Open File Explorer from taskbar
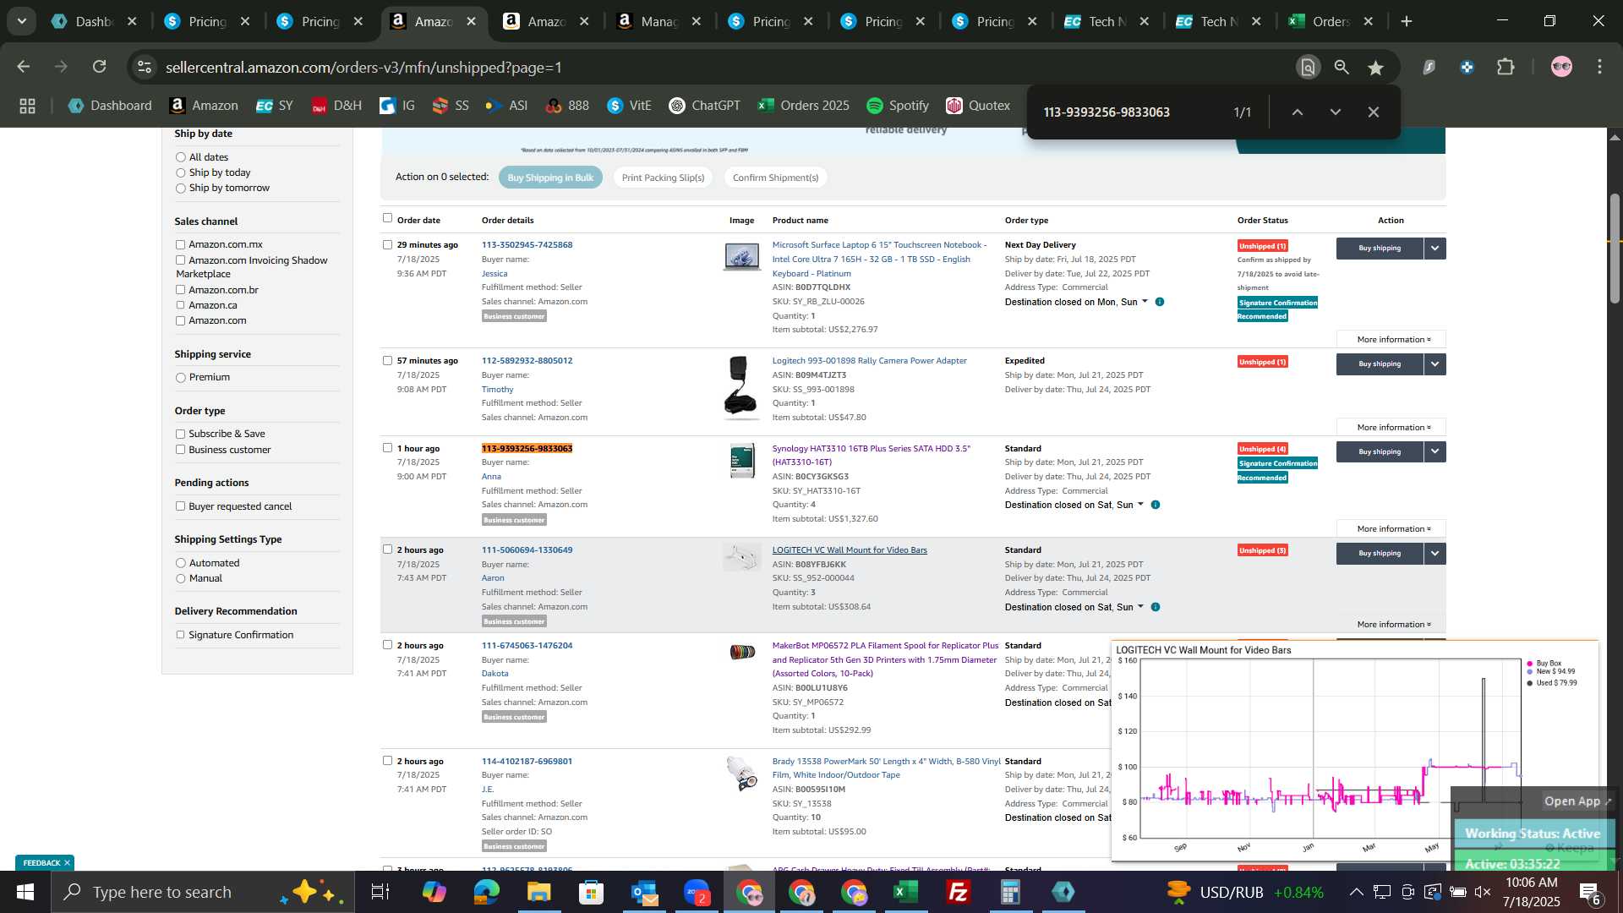The image size is (1623, 913). (538, 892)
